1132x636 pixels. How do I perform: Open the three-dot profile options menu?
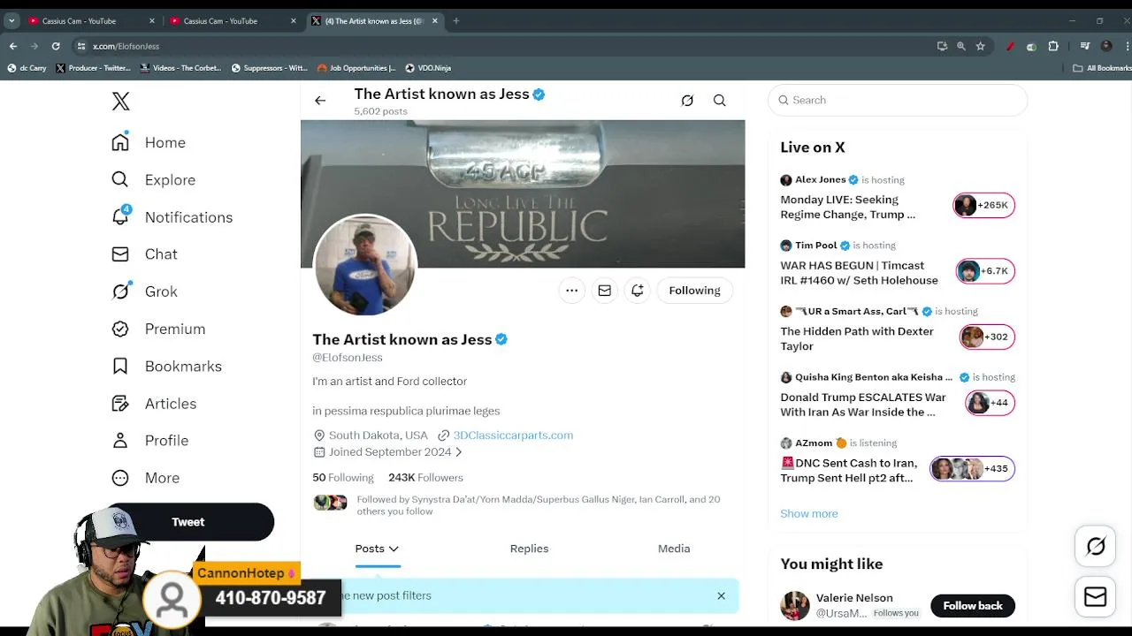click(x=572, y=291)
